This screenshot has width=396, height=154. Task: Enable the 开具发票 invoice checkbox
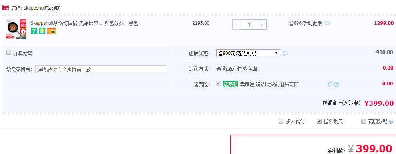click(9, 52)
